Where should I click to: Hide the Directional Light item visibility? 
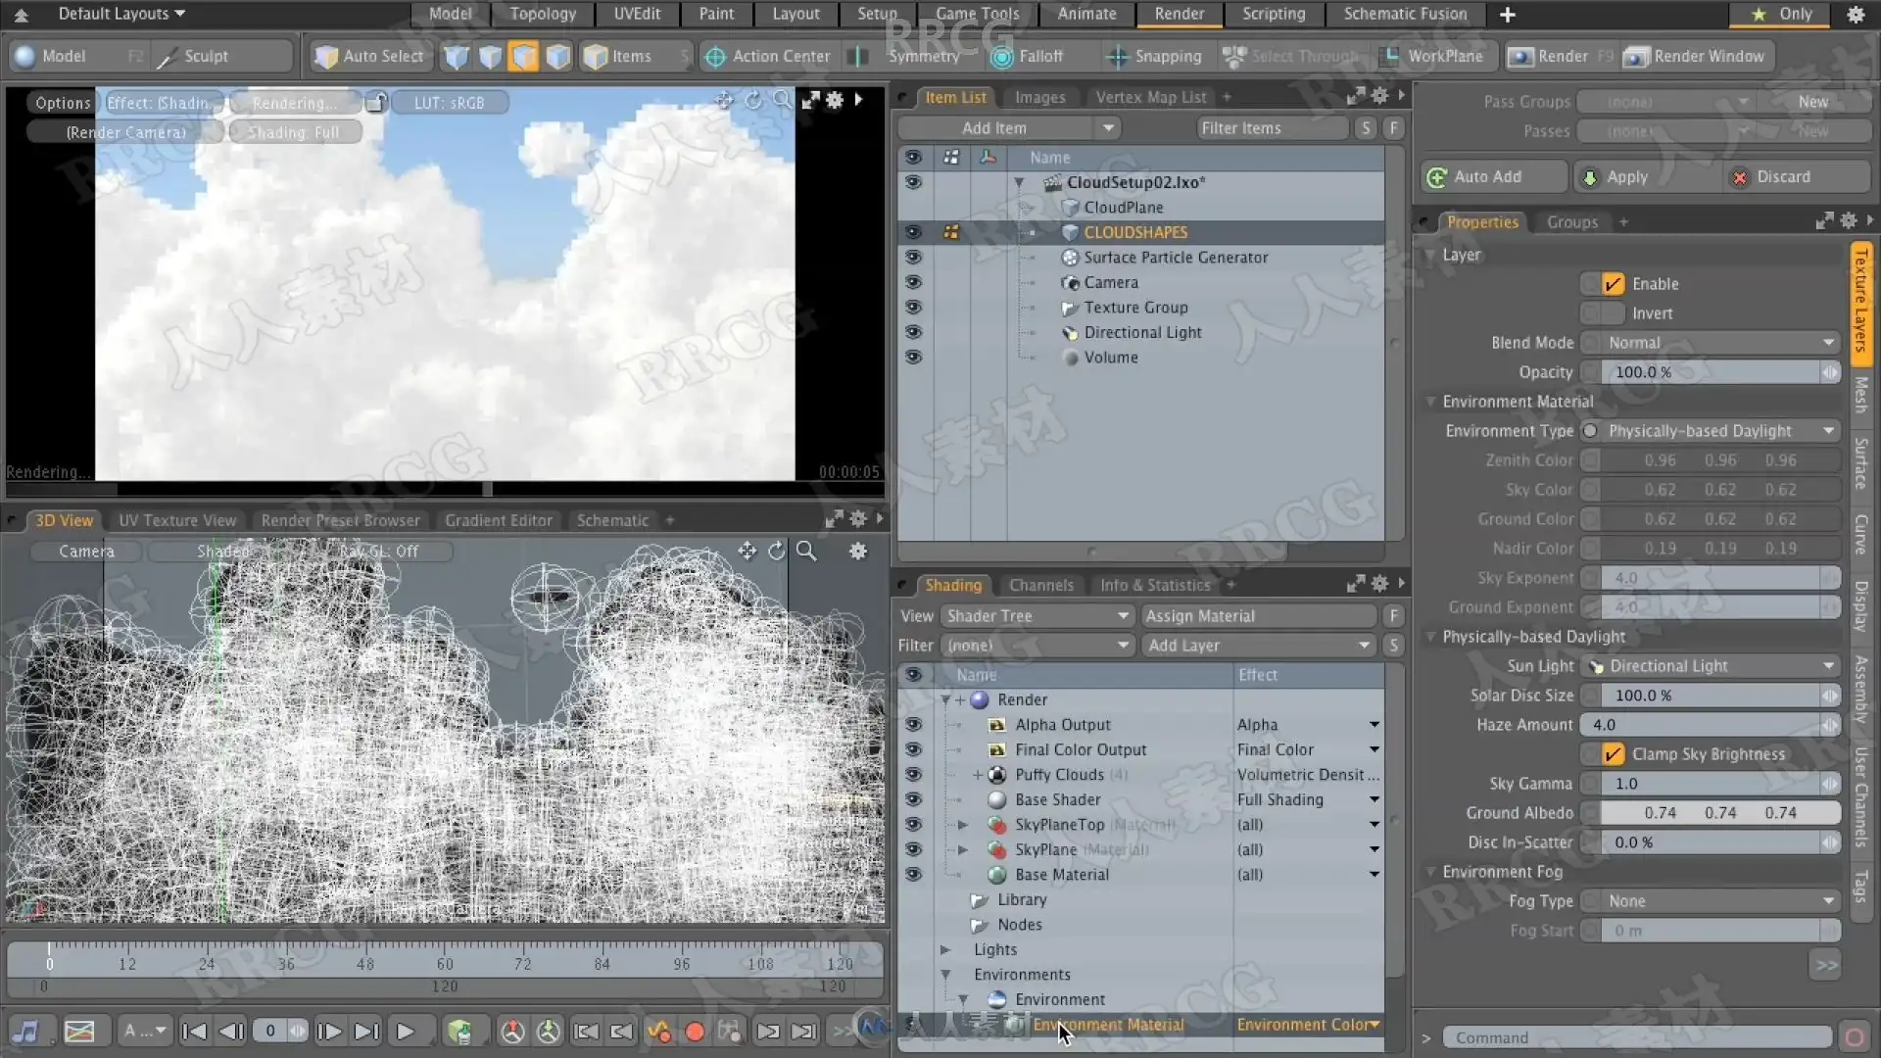click(913, 332)
